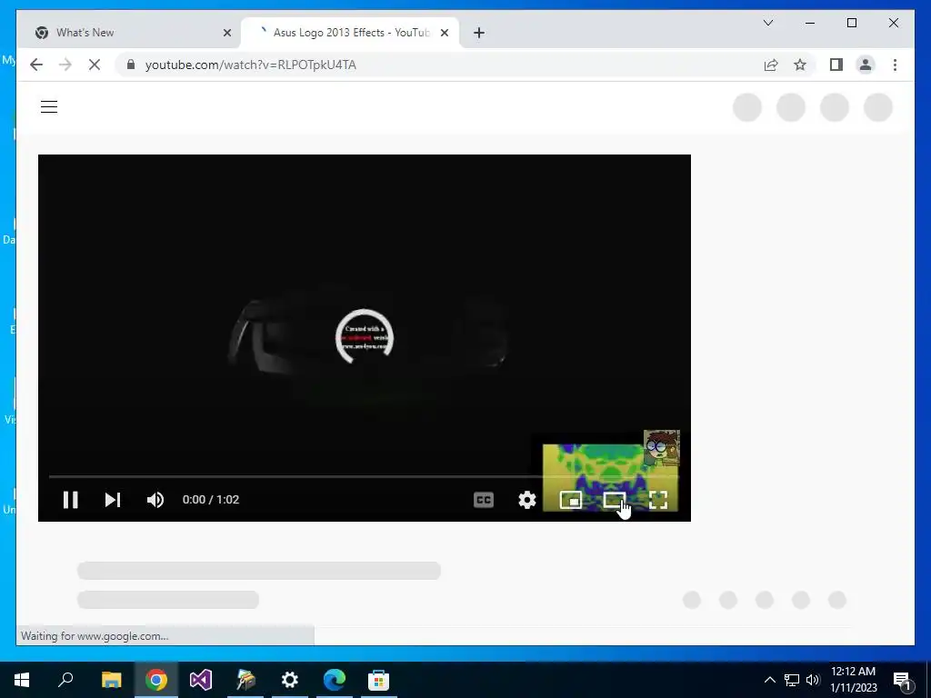The width and height of the screenshot is (931, 698).
Task: Show hidden system tray icons
Action: 769,680
